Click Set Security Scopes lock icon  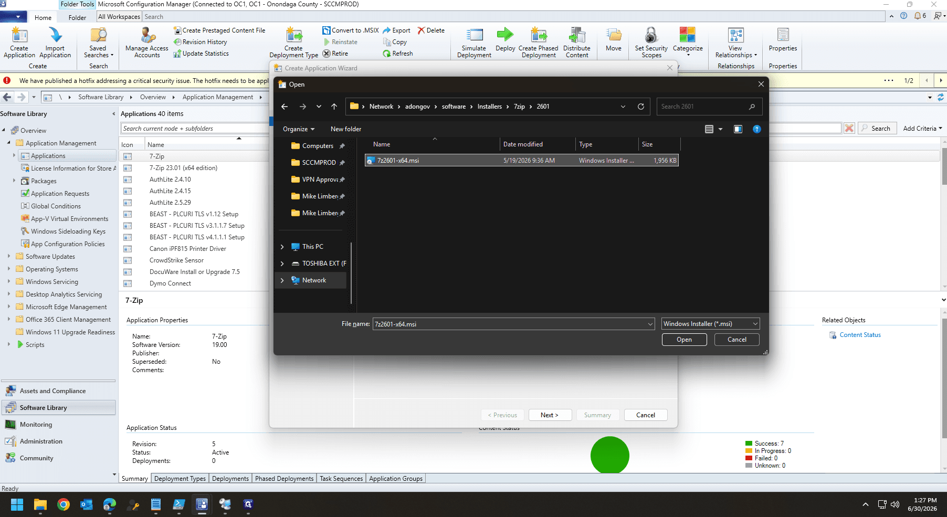coord(651,35)
